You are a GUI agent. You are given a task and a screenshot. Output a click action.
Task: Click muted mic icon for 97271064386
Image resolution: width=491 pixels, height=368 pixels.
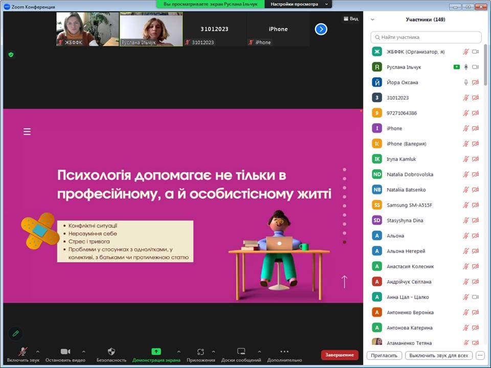pyautogui.click(x=466, y=113)
